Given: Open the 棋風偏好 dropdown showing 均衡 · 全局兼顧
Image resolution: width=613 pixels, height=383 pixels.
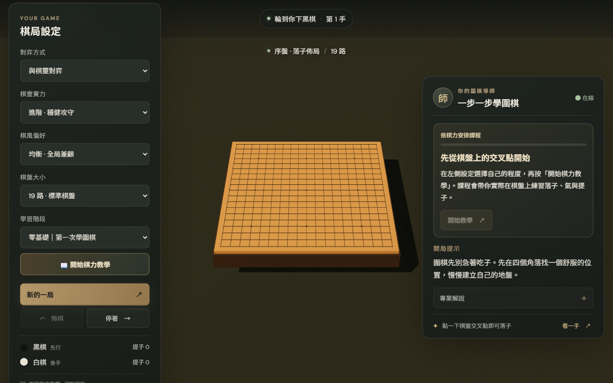Looking at the screenshot, I should tap(85, 154).
